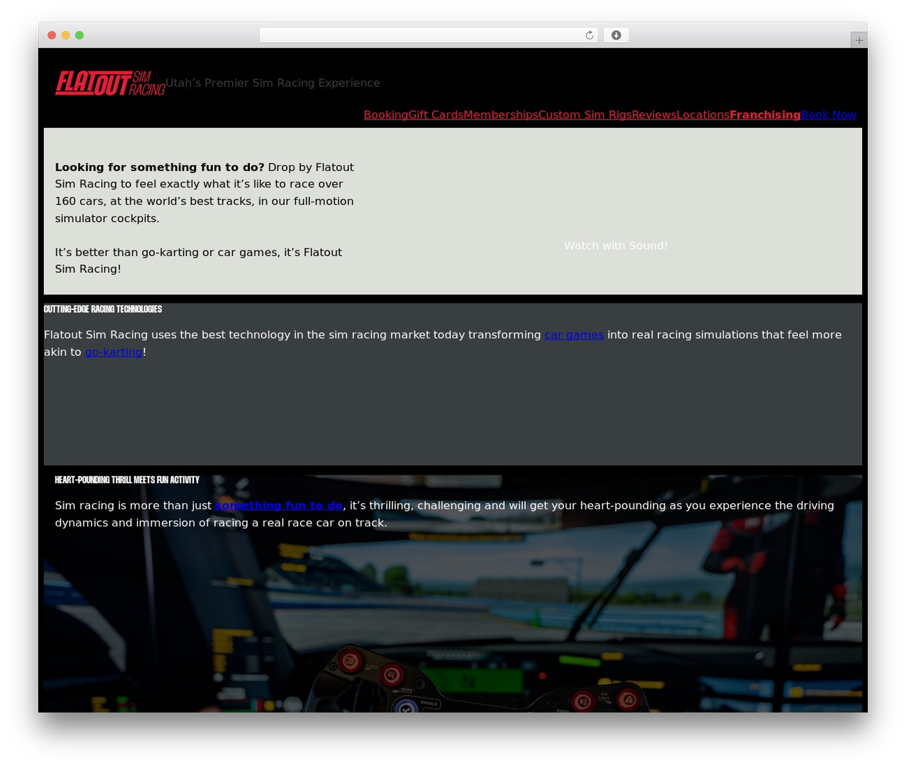
Task: View the Locations page
Action: pos(703,115)
